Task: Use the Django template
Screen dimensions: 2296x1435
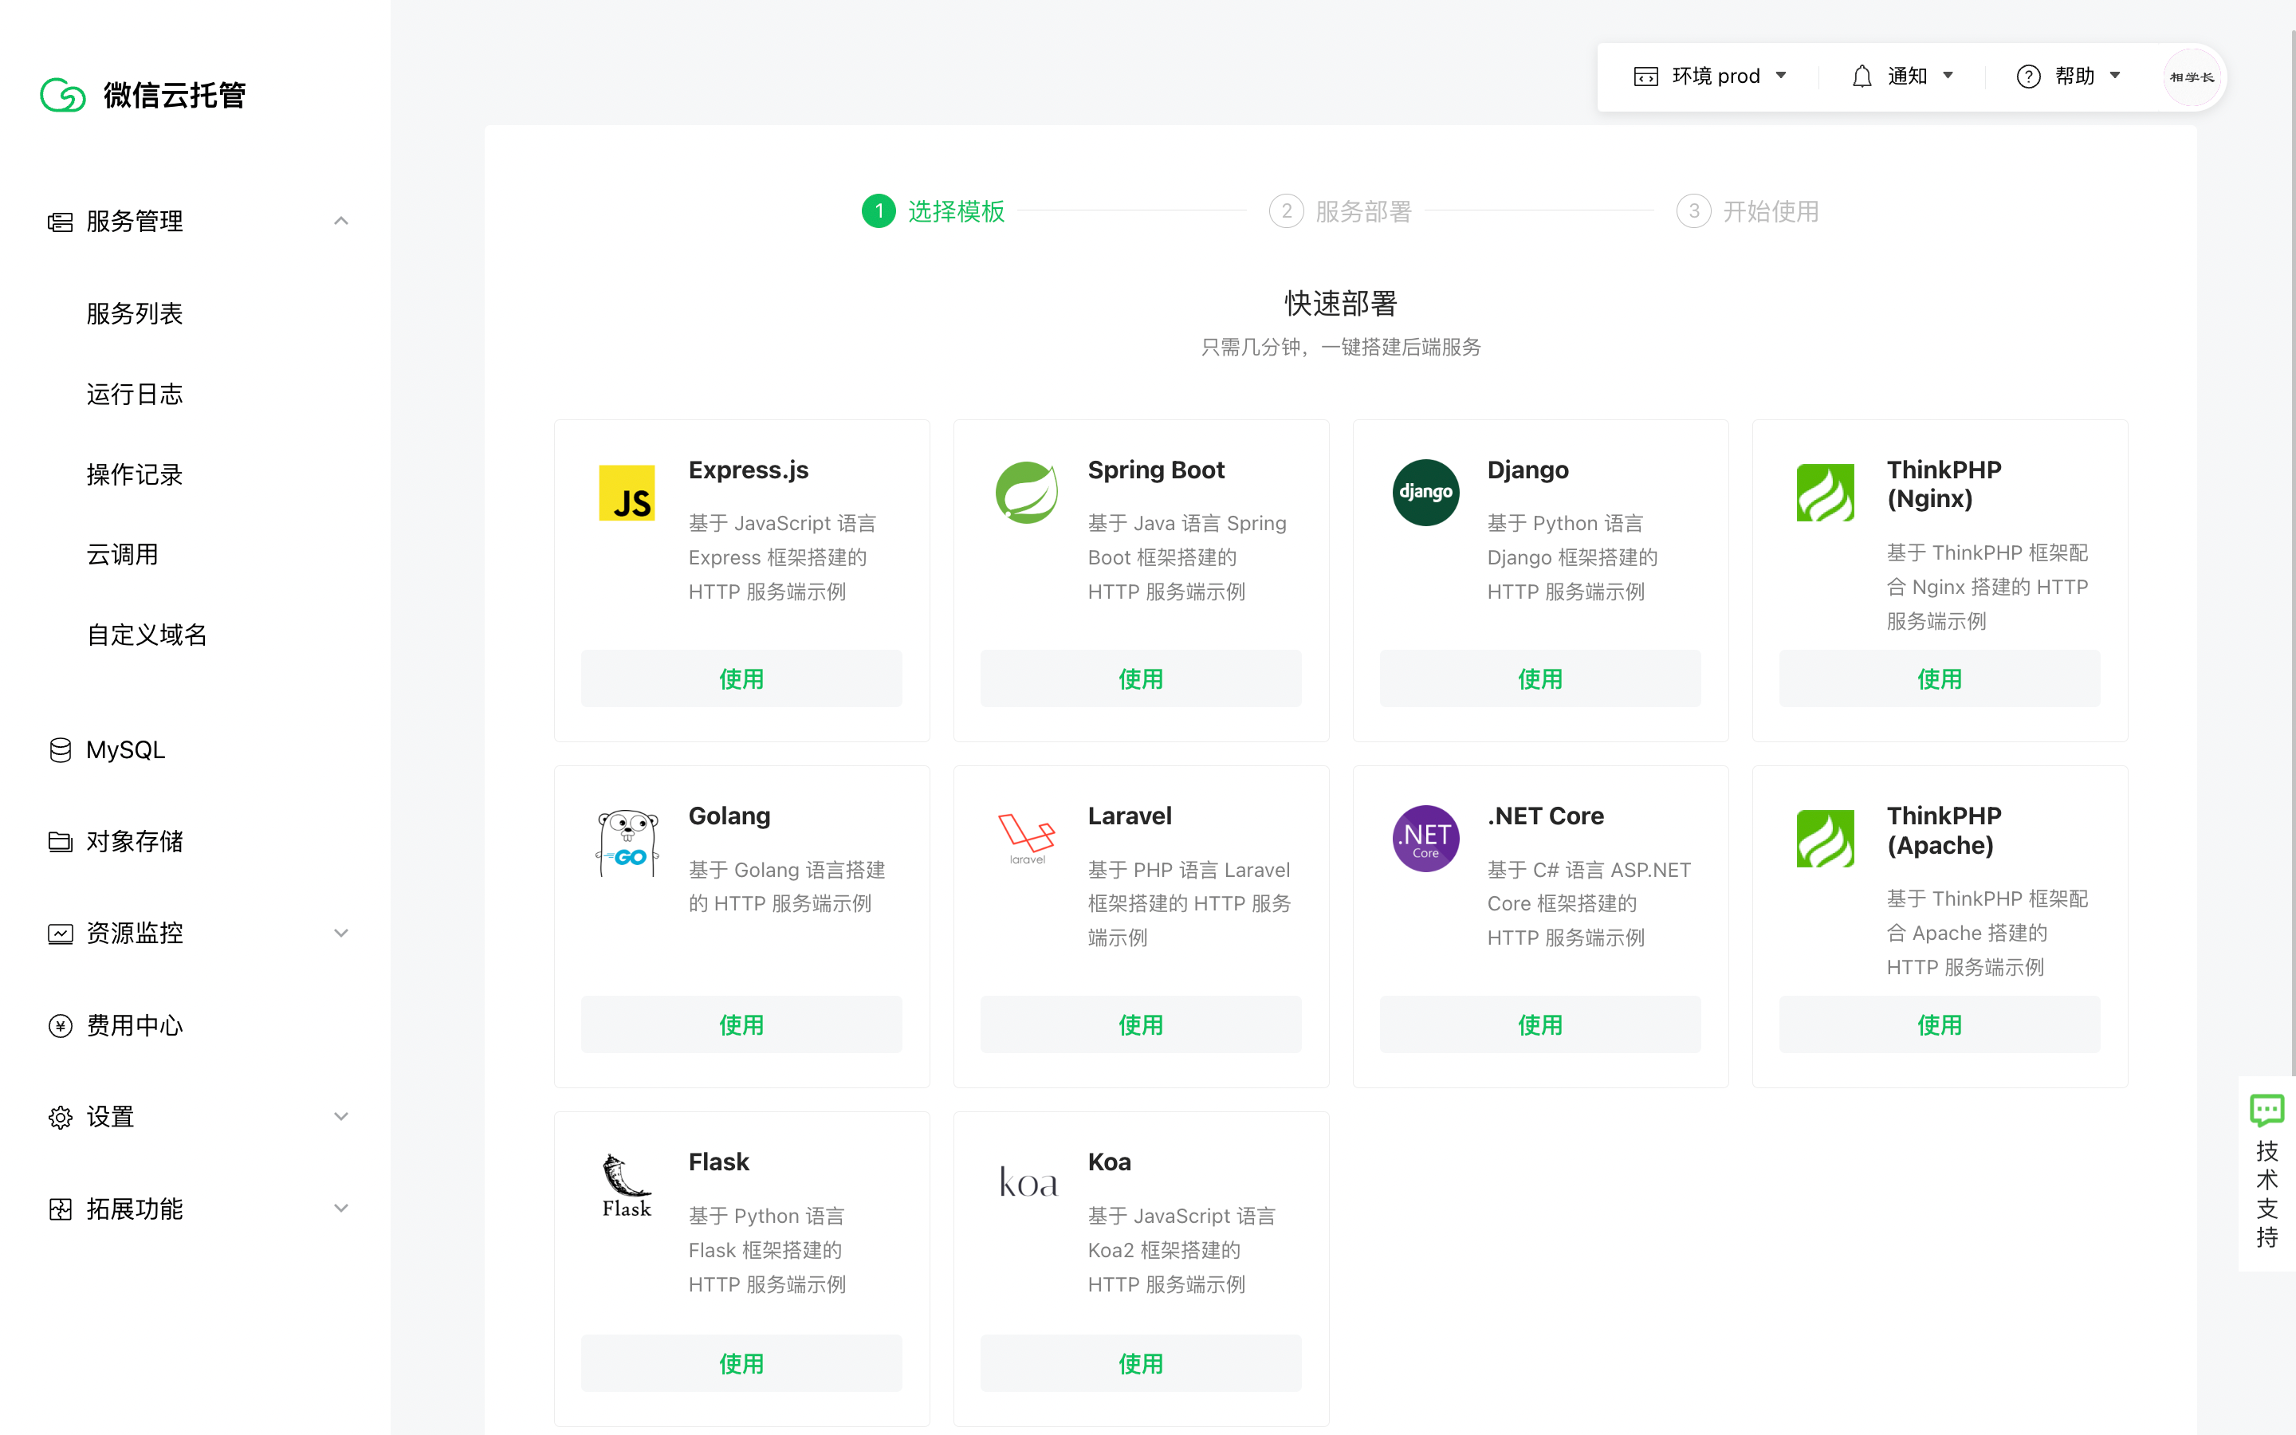Action: pyautogui.click(x=1540, y=678)
